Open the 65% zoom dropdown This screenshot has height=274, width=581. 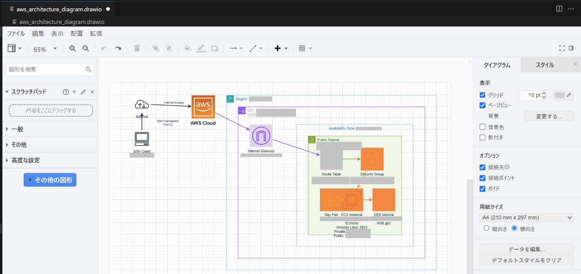[x=45, y=49]
